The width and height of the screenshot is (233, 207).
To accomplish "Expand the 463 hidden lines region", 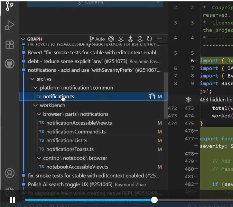I will [188, 100].
